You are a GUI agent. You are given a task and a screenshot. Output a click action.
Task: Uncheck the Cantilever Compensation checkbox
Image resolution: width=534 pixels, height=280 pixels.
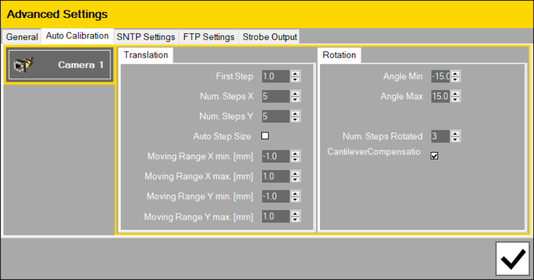434,156
